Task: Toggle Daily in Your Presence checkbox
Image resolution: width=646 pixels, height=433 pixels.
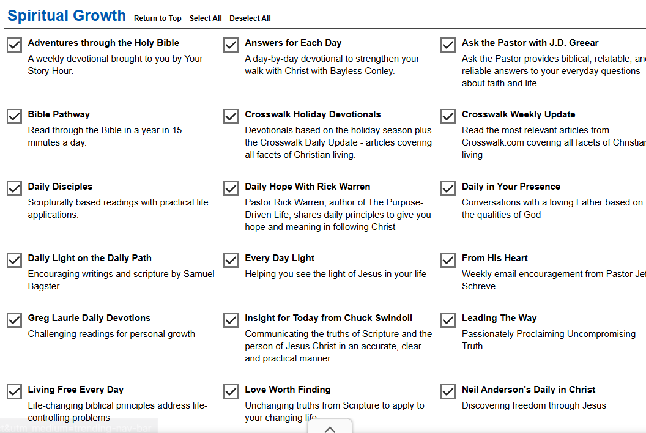Action: tap(448, 188)
